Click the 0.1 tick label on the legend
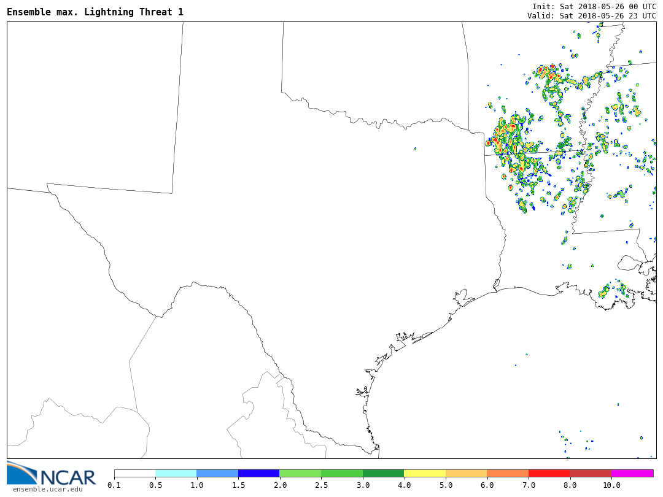 (114, 485)
